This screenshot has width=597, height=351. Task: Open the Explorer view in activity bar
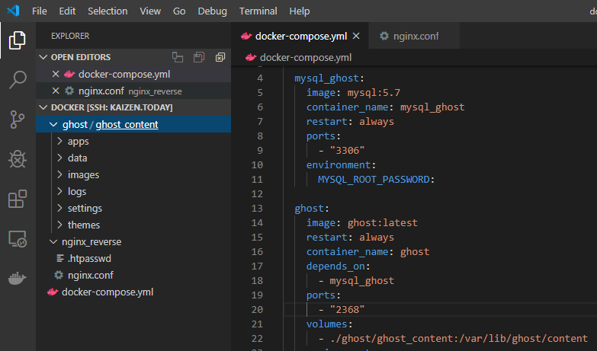coord(18,40)
